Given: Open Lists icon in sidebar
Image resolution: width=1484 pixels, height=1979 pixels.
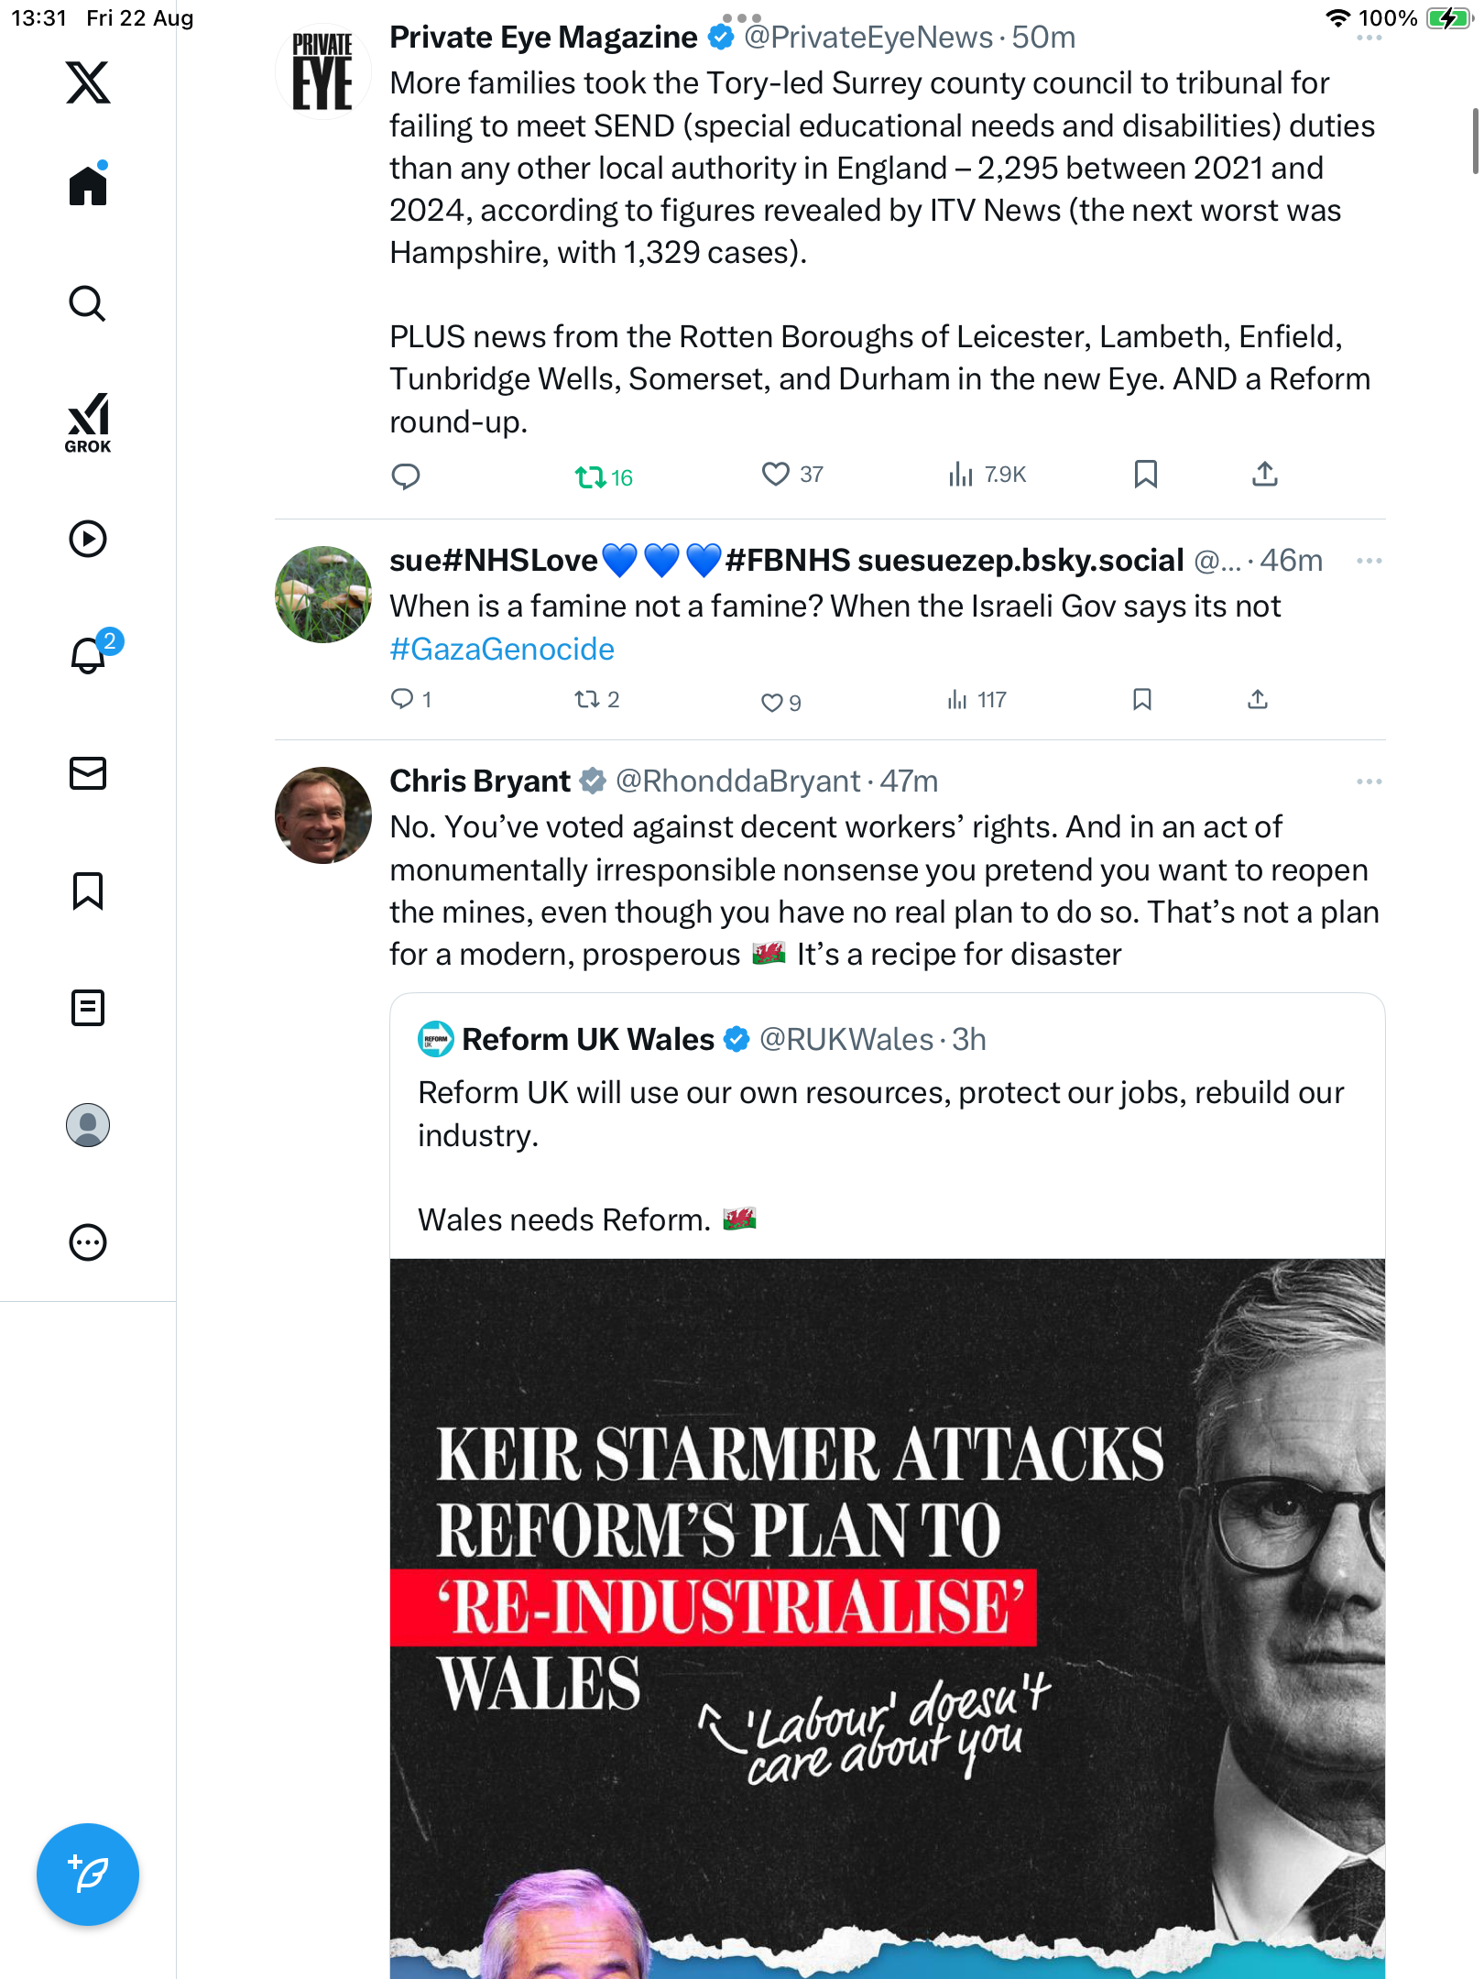Looking at the screenshot, I should click(x=88, y=1008).
